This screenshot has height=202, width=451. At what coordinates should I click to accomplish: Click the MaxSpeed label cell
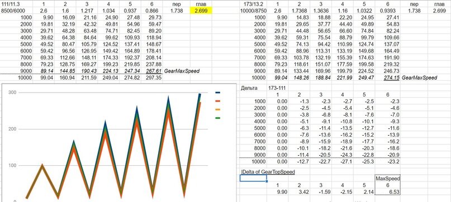(x=387, y=179)
